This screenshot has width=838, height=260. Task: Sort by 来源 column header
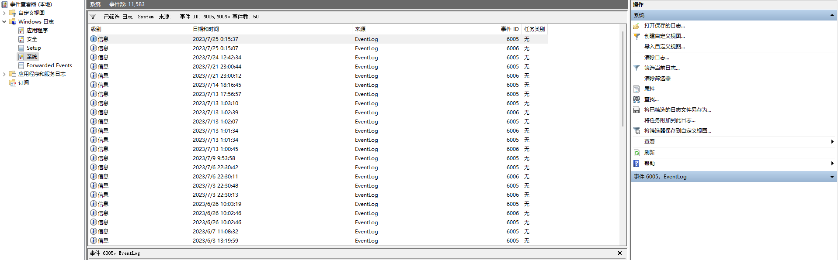click(x=424, y=29)
